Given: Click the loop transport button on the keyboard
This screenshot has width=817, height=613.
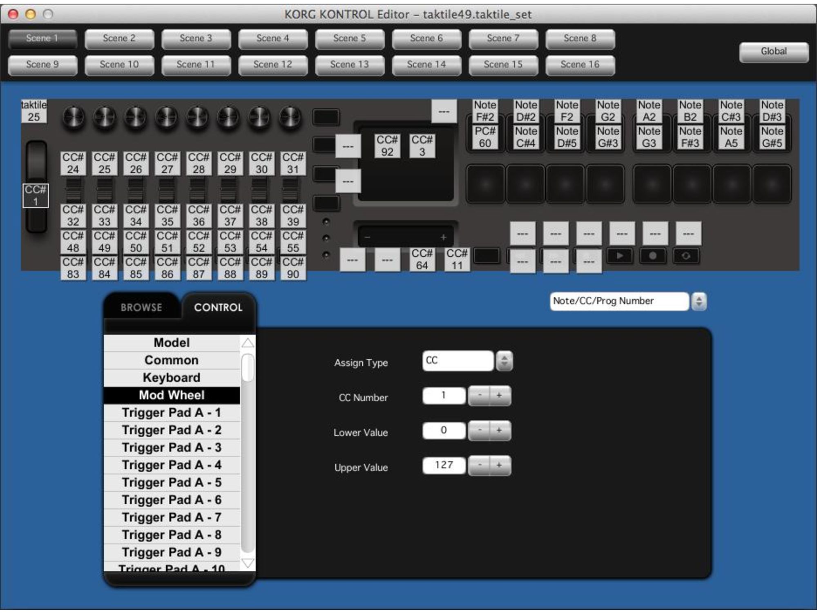Looking at the screenshot, I should (x=686, y=256).
